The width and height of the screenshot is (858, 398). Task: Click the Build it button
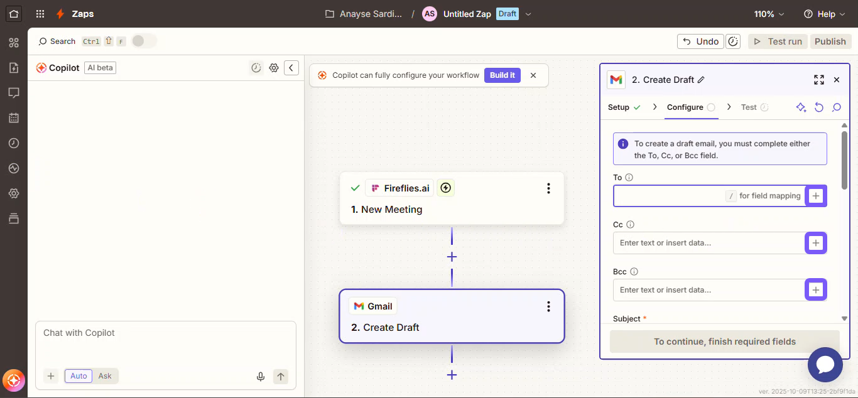click(x=502, y=75)
